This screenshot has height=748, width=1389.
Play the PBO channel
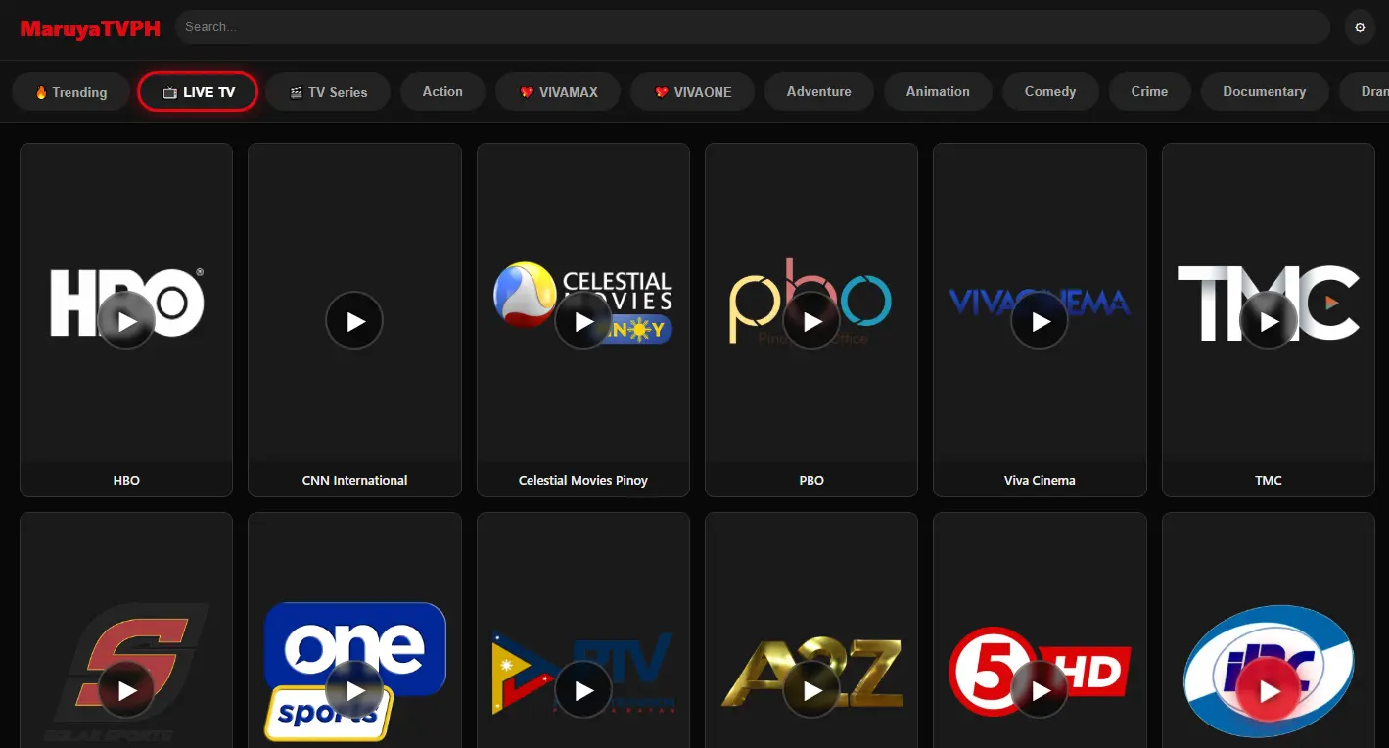pyautogui.click(x=811, y=321)
